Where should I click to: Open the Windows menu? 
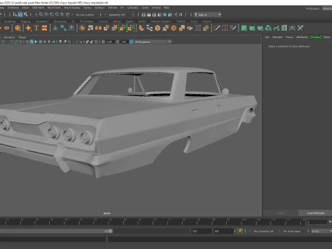13,8
